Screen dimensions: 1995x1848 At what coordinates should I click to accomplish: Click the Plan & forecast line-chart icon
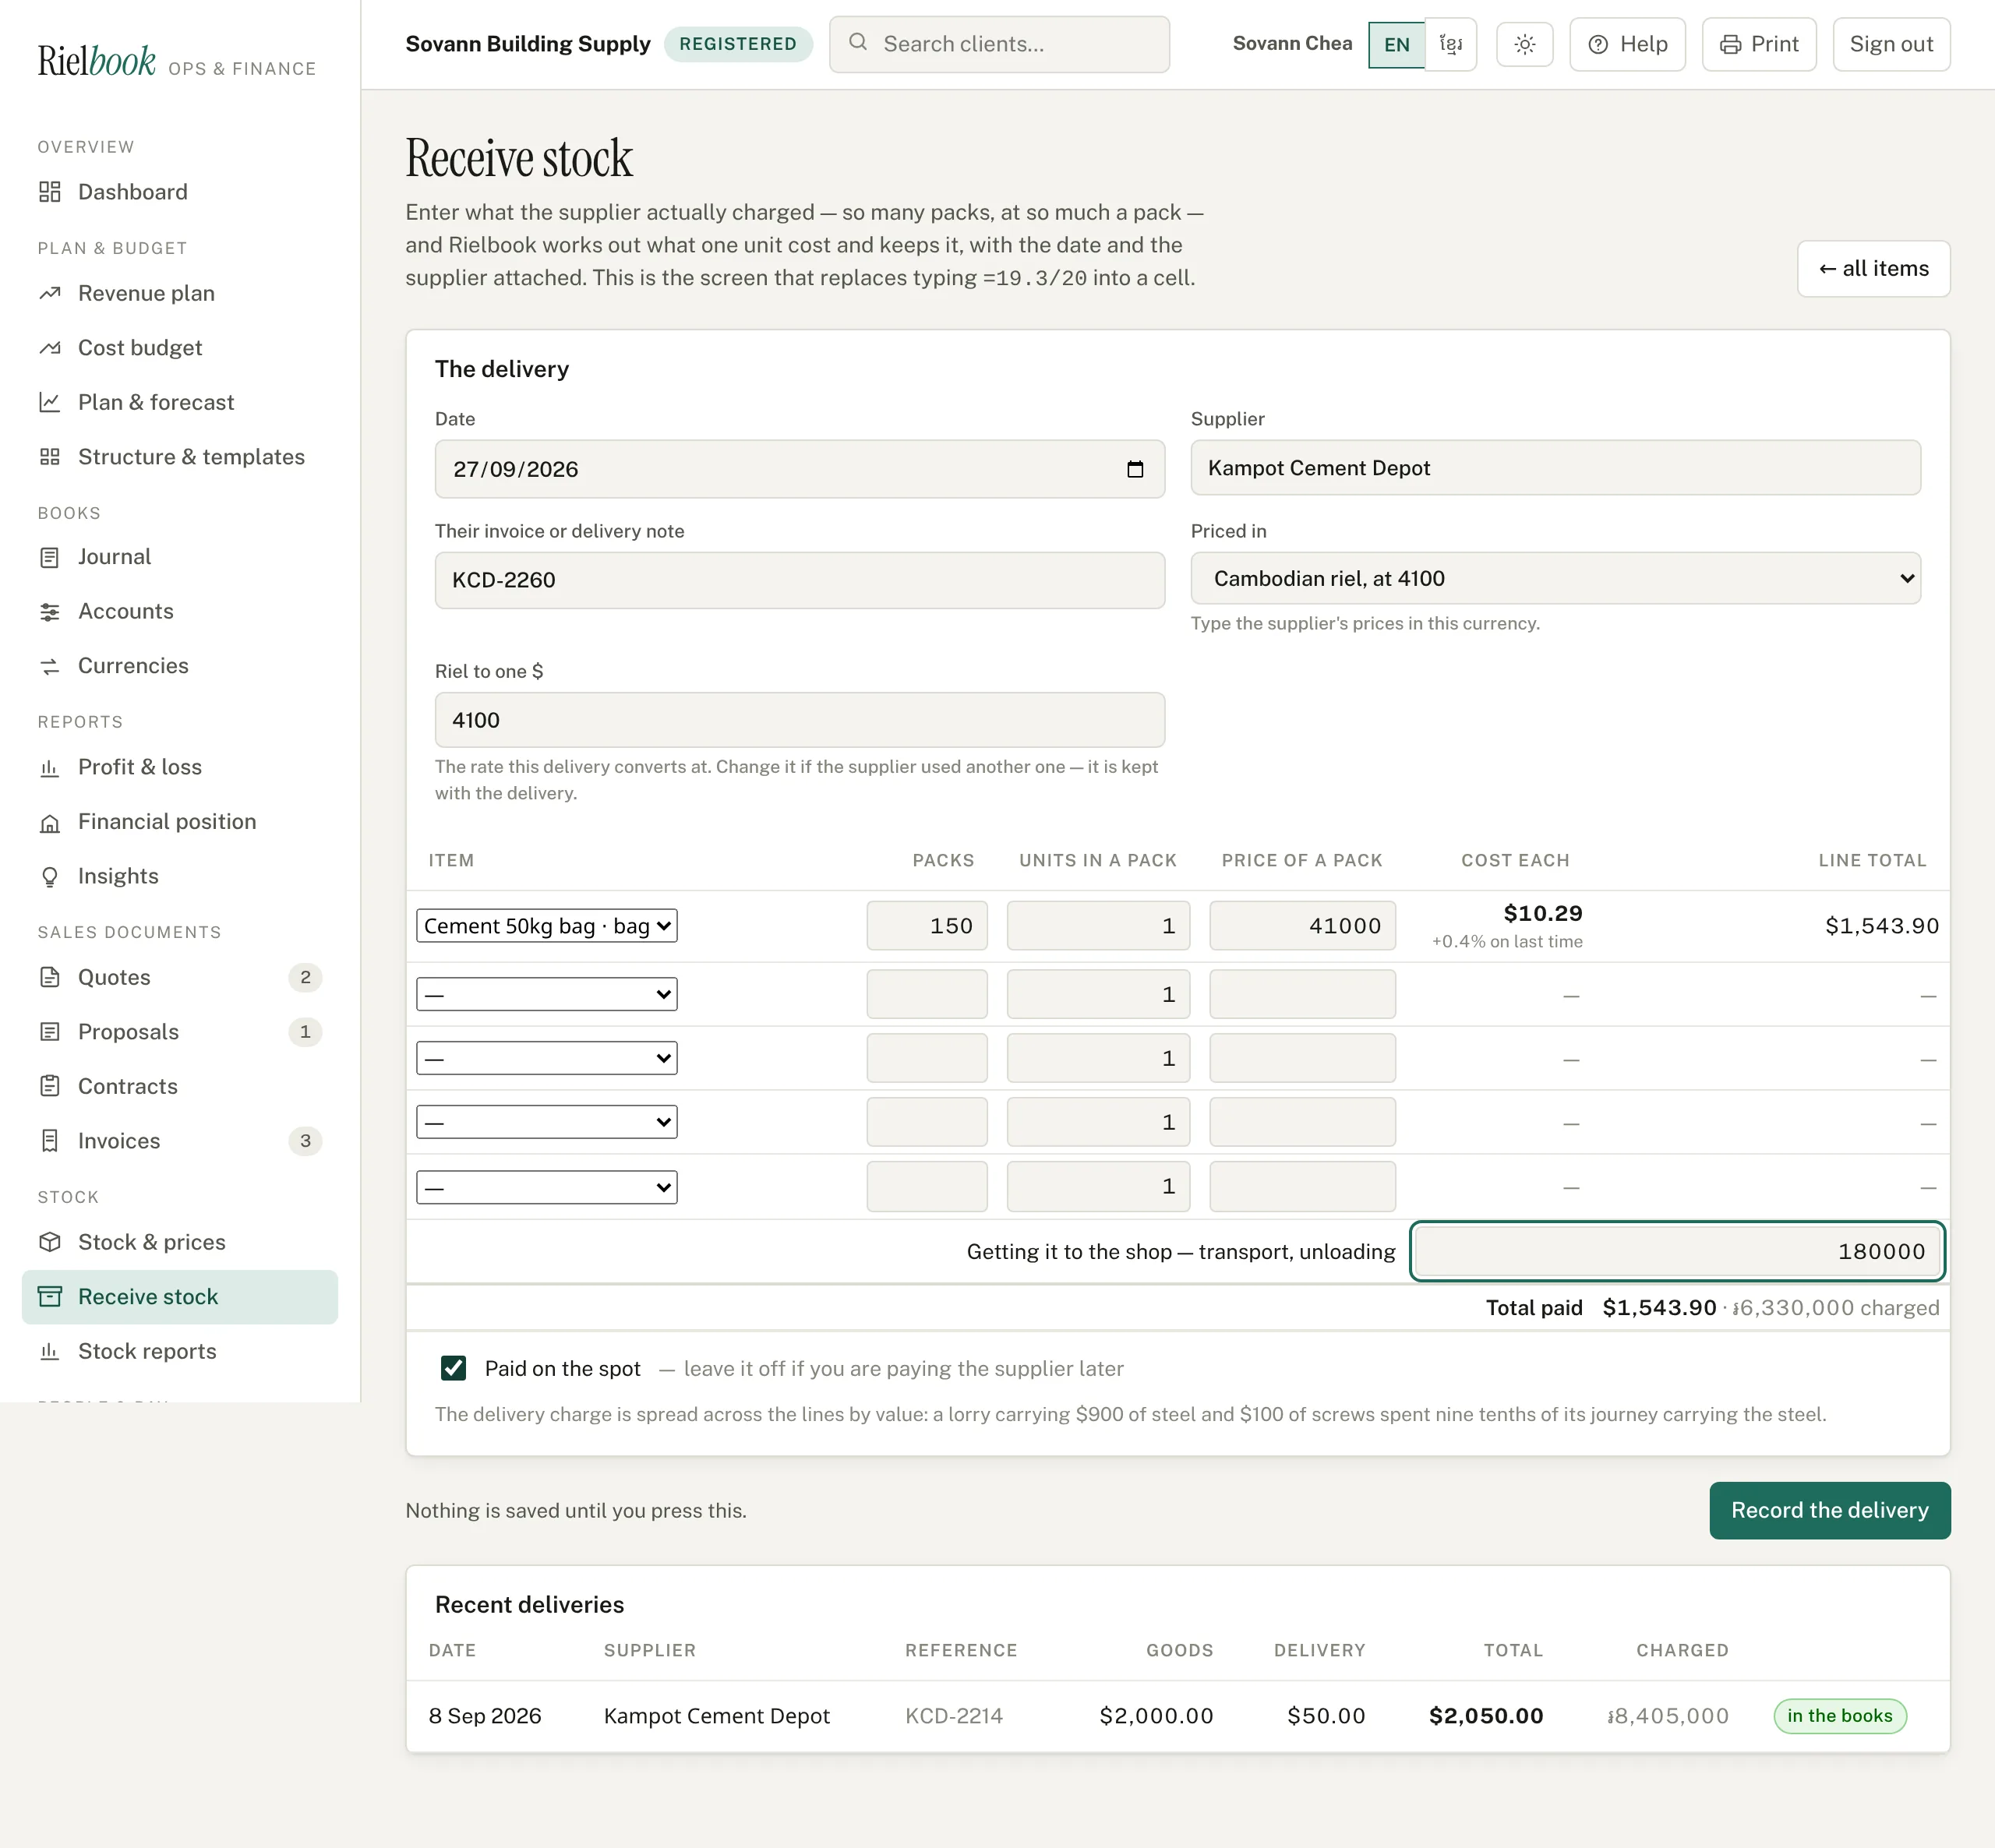[x=50, y=402]
